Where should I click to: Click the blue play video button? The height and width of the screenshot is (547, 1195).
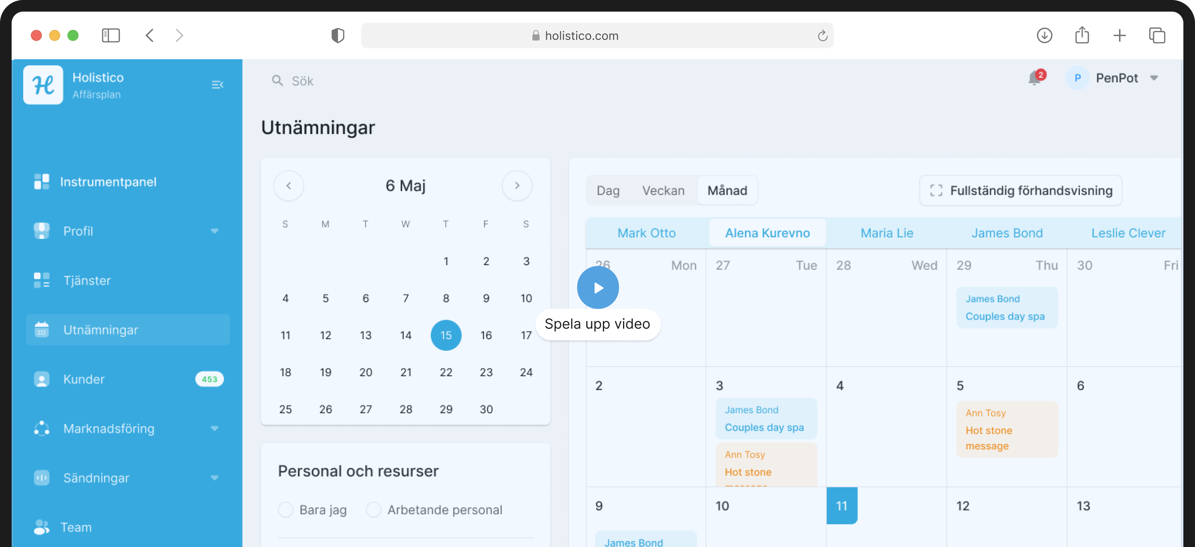(x=597, y=287)
